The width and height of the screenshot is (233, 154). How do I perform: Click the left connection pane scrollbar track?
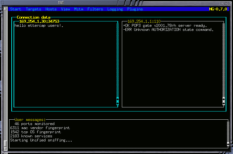click(x=117, y=60)
